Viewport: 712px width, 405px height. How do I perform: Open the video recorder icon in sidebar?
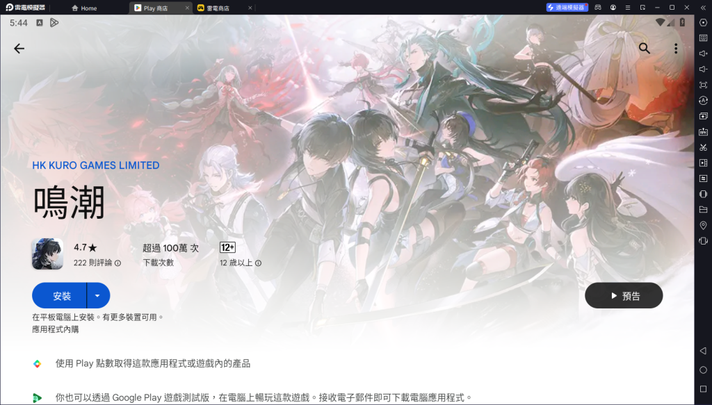704,163
